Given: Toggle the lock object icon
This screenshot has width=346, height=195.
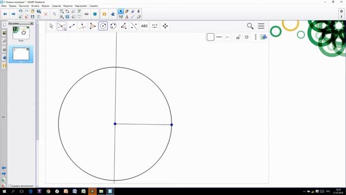Looking at the screenshot, I should pos(238,37).
